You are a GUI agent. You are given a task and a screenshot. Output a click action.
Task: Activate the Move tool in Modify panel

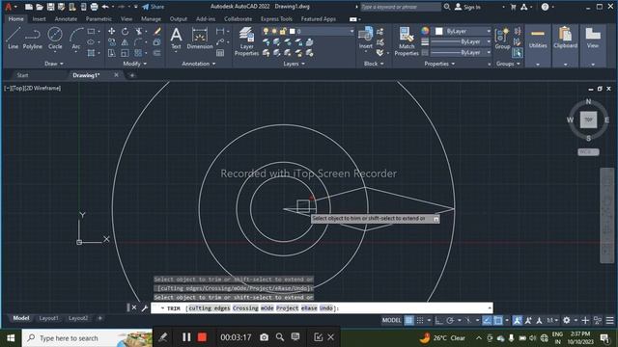tap(112, 31)
